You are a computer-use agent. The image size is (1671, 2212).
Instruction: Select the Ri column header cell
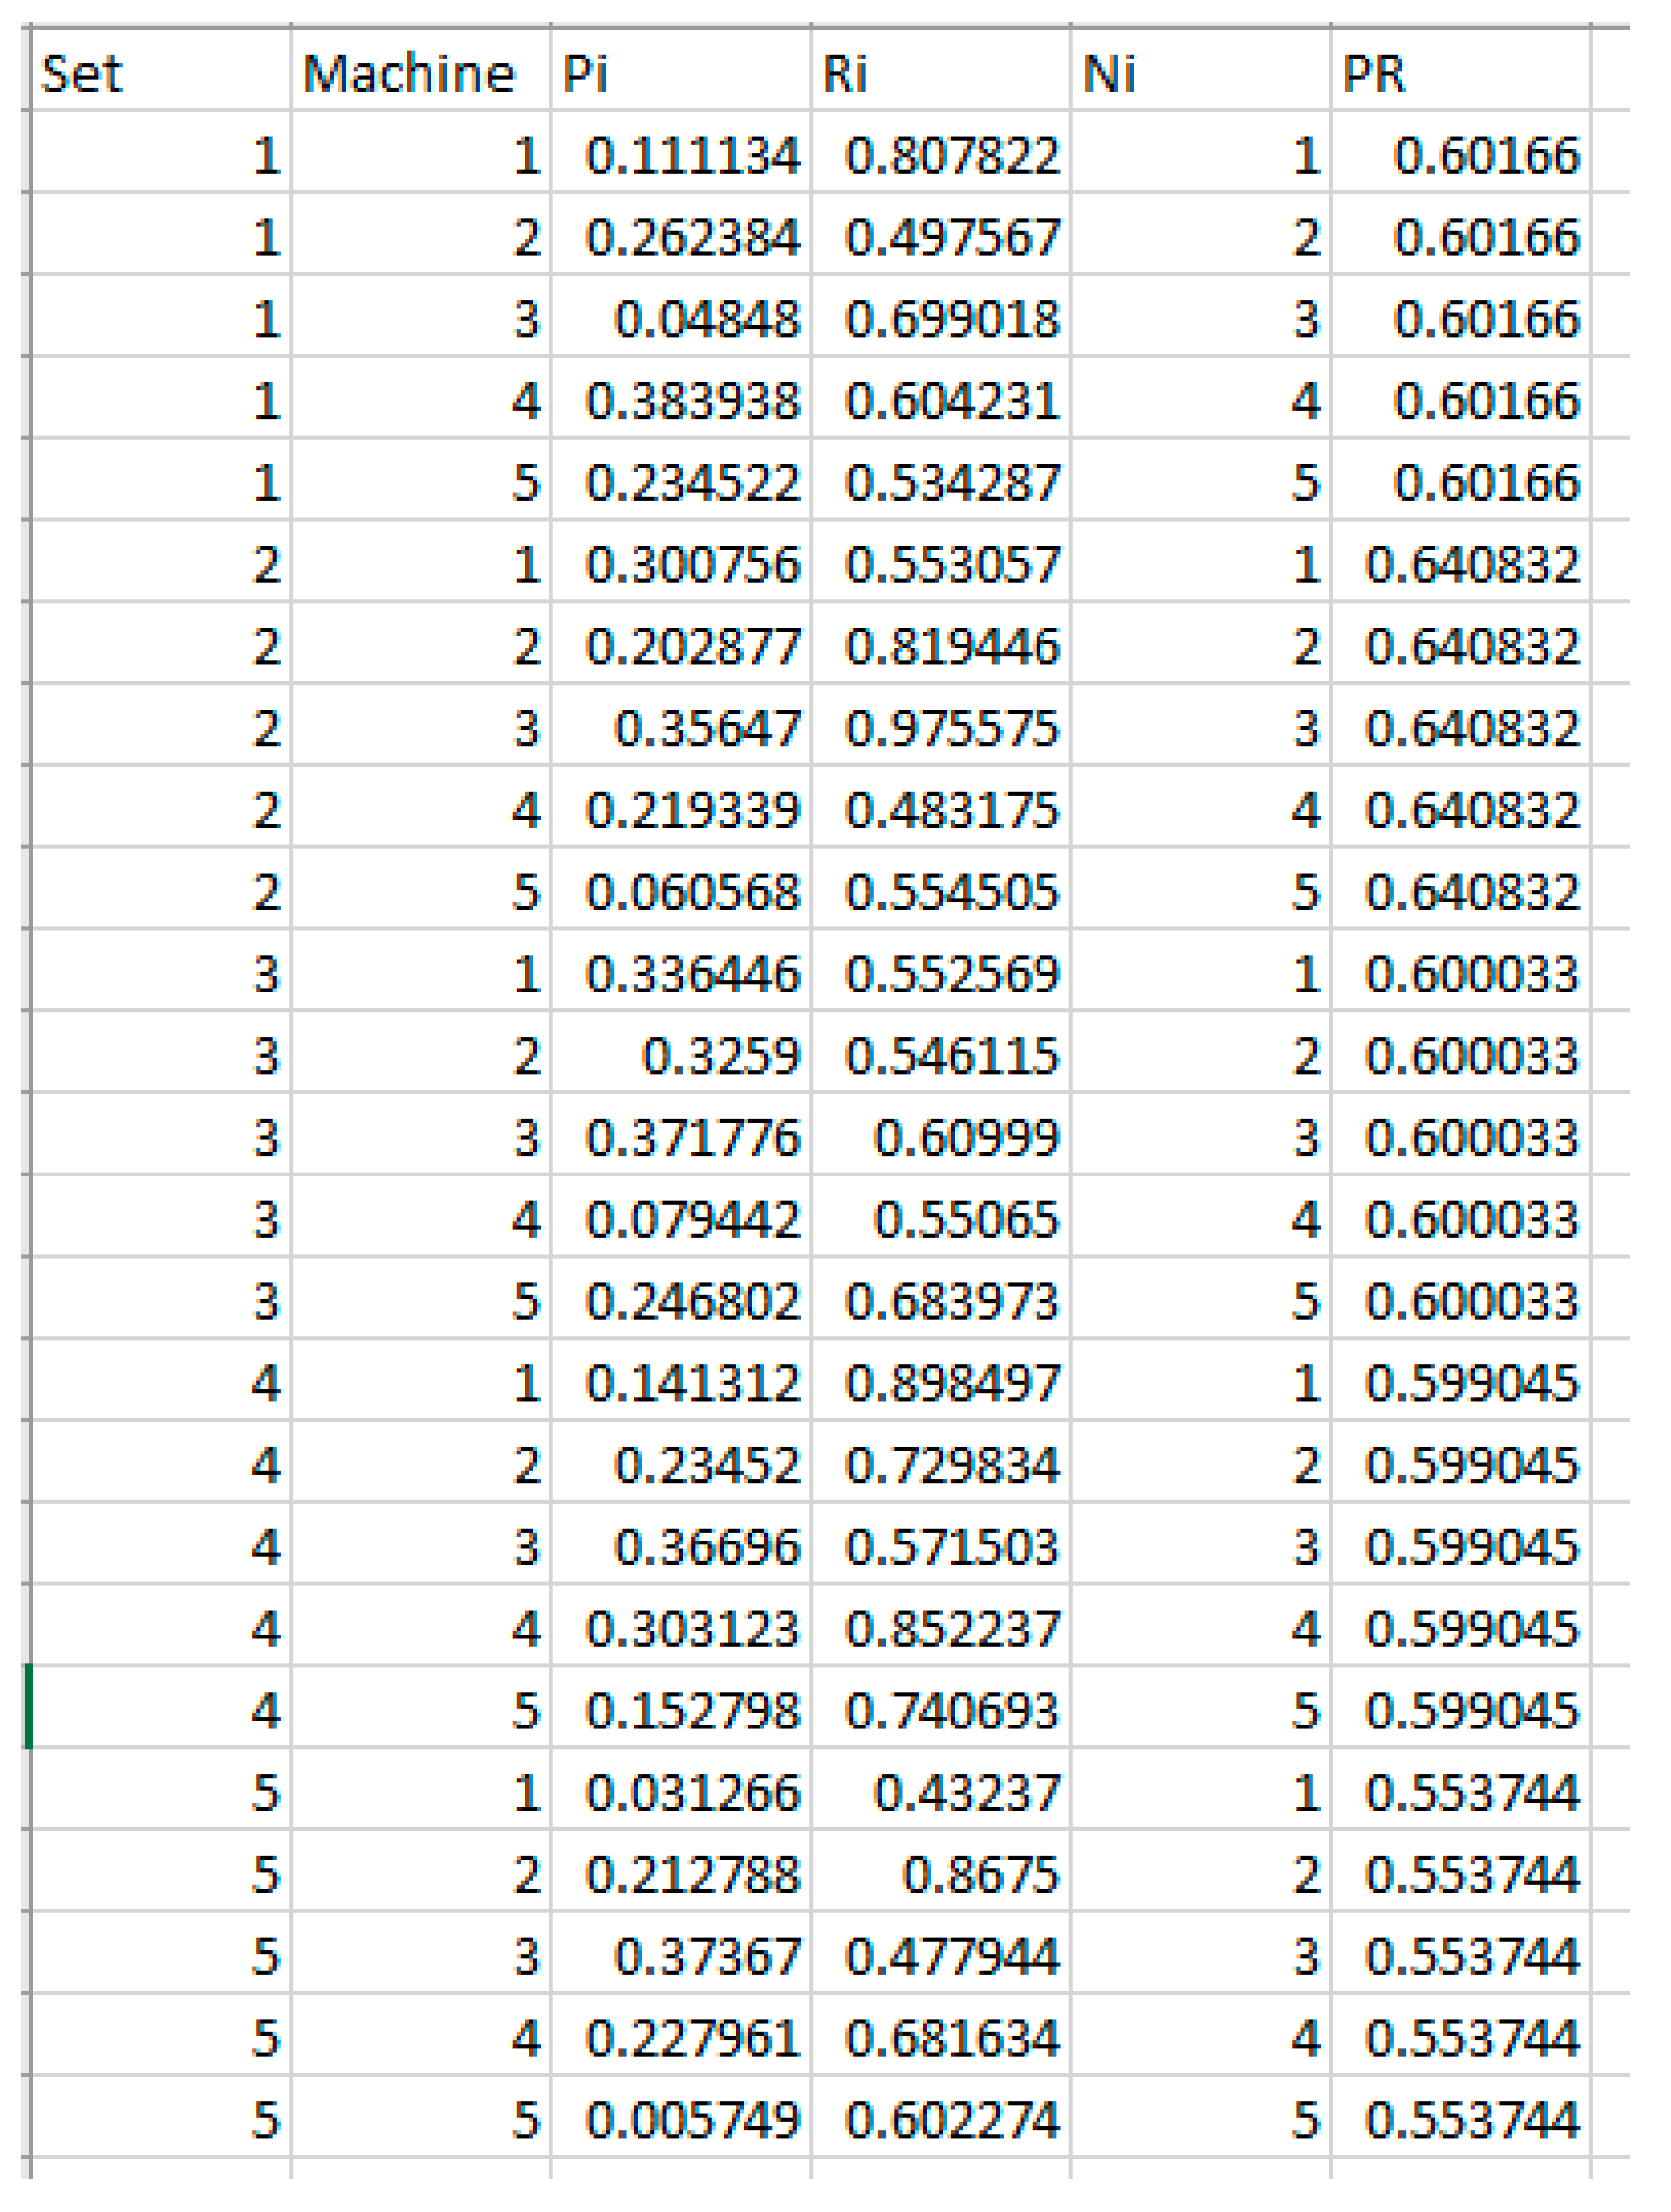(939, 72)
